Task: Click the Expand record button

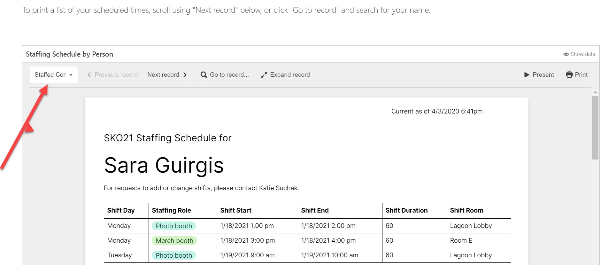Action: click(x=286, y=75)
